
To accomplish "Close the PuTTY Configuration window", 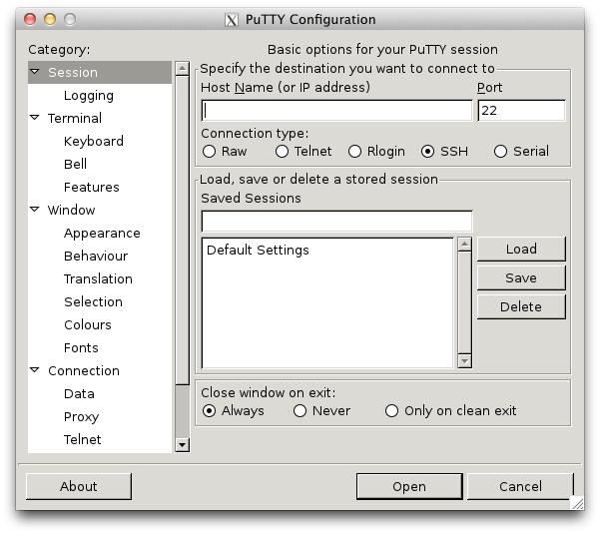I will click(30, 19).
